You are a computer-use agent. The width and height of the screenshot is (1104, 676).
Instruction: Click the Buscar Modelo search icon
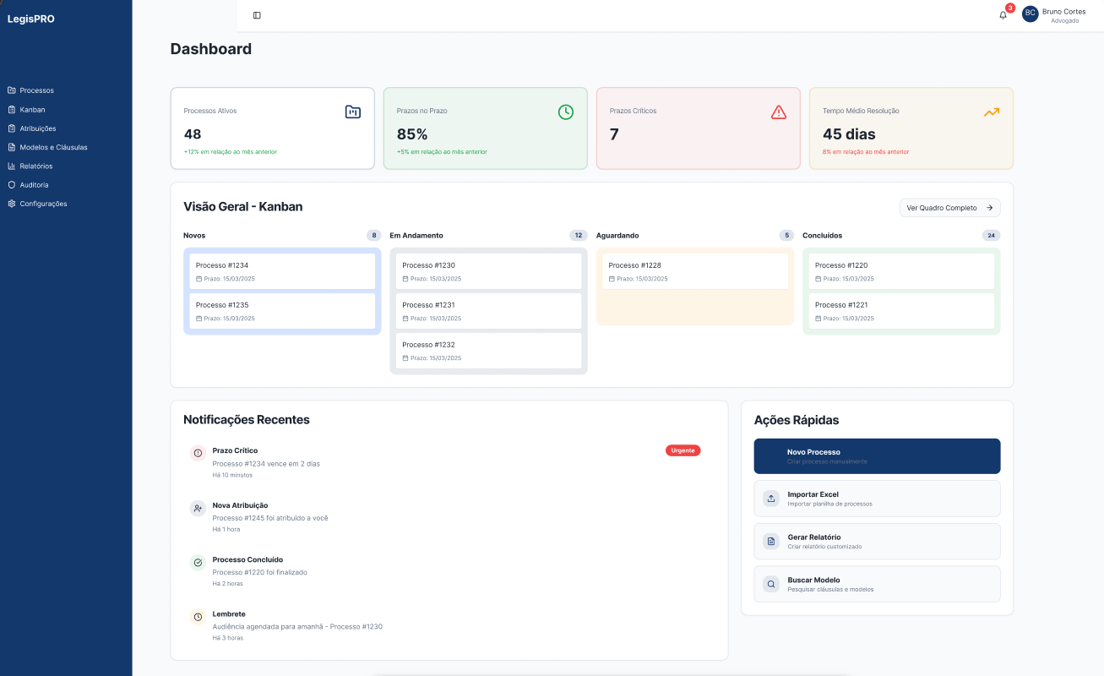tap(770, 584)
